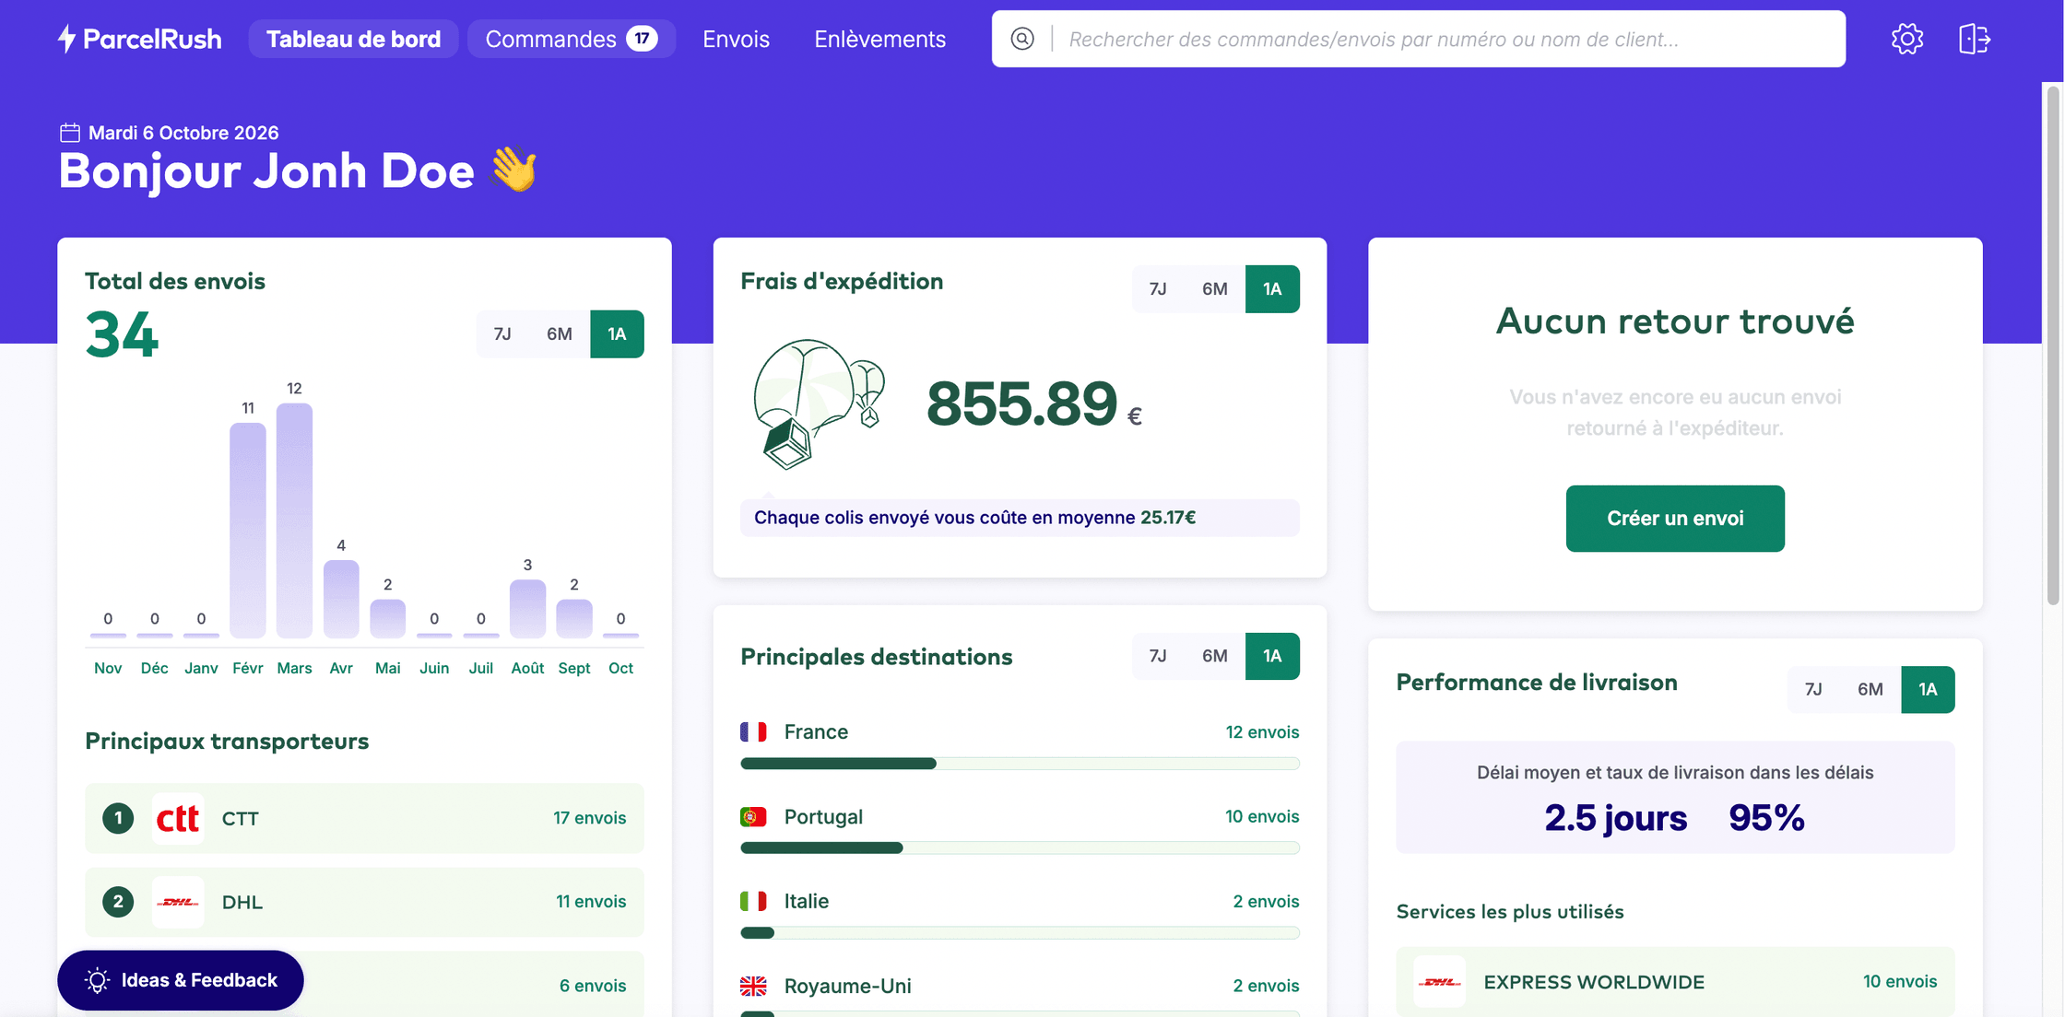Select 6M range in Frais d'expédition
This screenshot has height=1017, width=2065.
point(1215,289)
